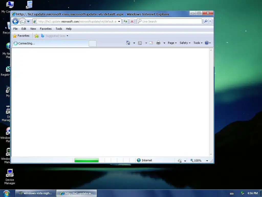Click the fe2.update.m... taskbar item
This screenshot has width=262, height=197.
point(77,193)
